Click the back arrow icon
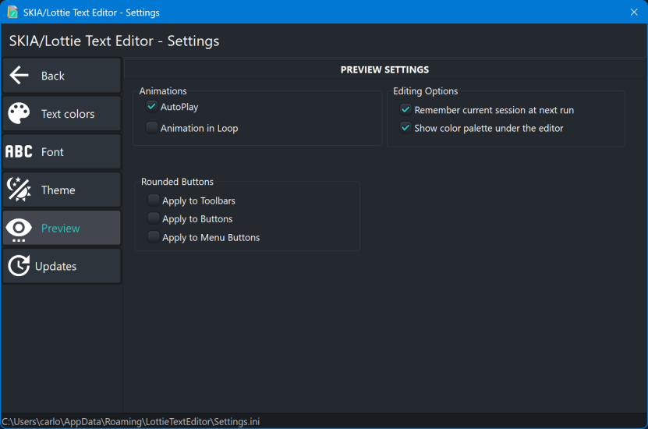648x429 pixels. (x=19, y=75)
